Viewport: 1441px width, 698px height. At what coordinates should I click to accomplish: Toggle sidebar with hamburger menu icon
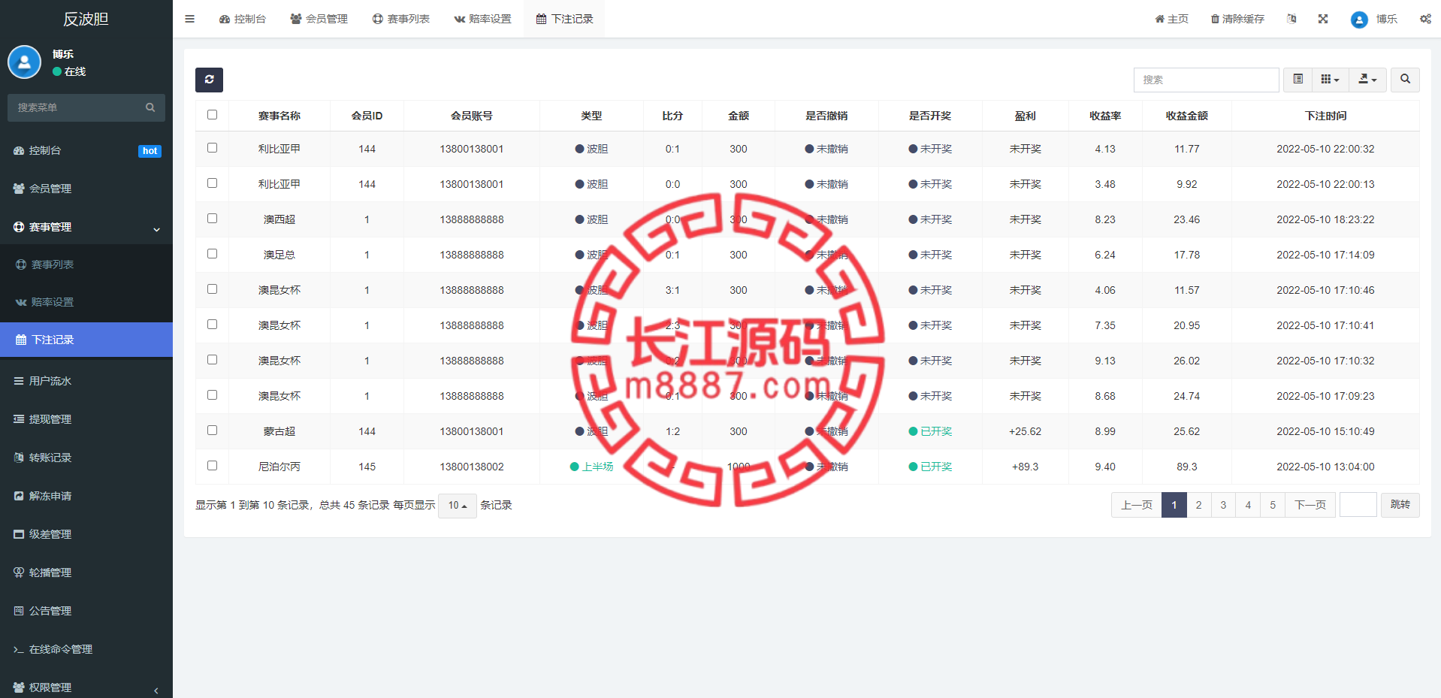[189, 19]
